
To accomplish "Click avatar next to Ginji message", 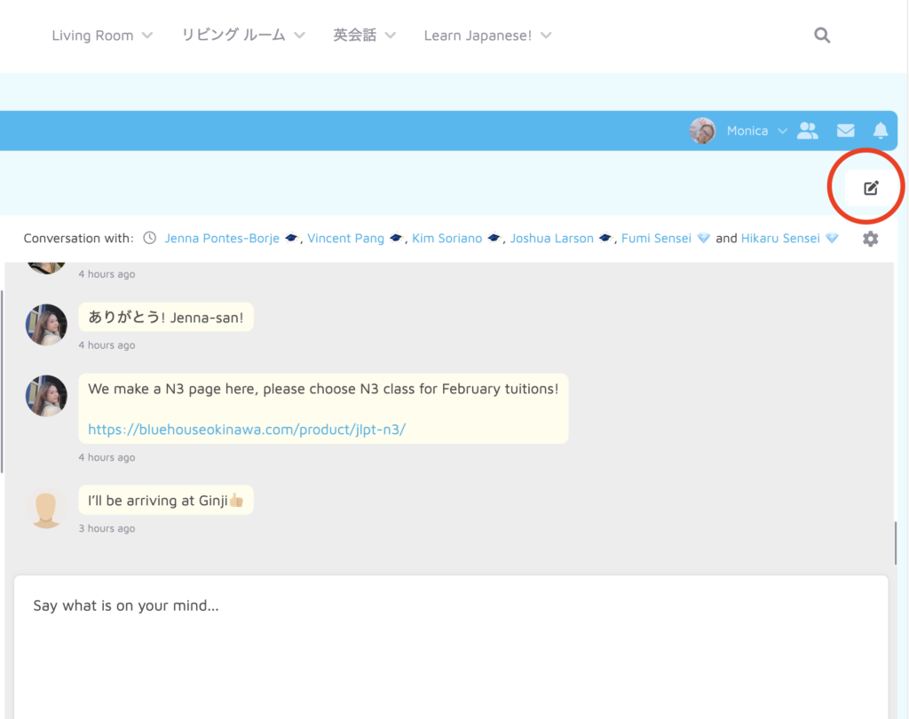I will (46, 508).
